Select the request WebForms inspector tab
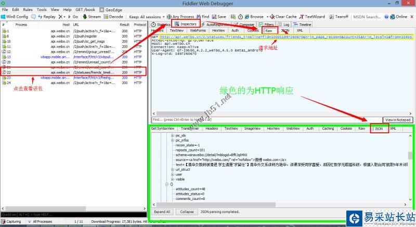Screen dimensions: 416x227 point(198,31)
